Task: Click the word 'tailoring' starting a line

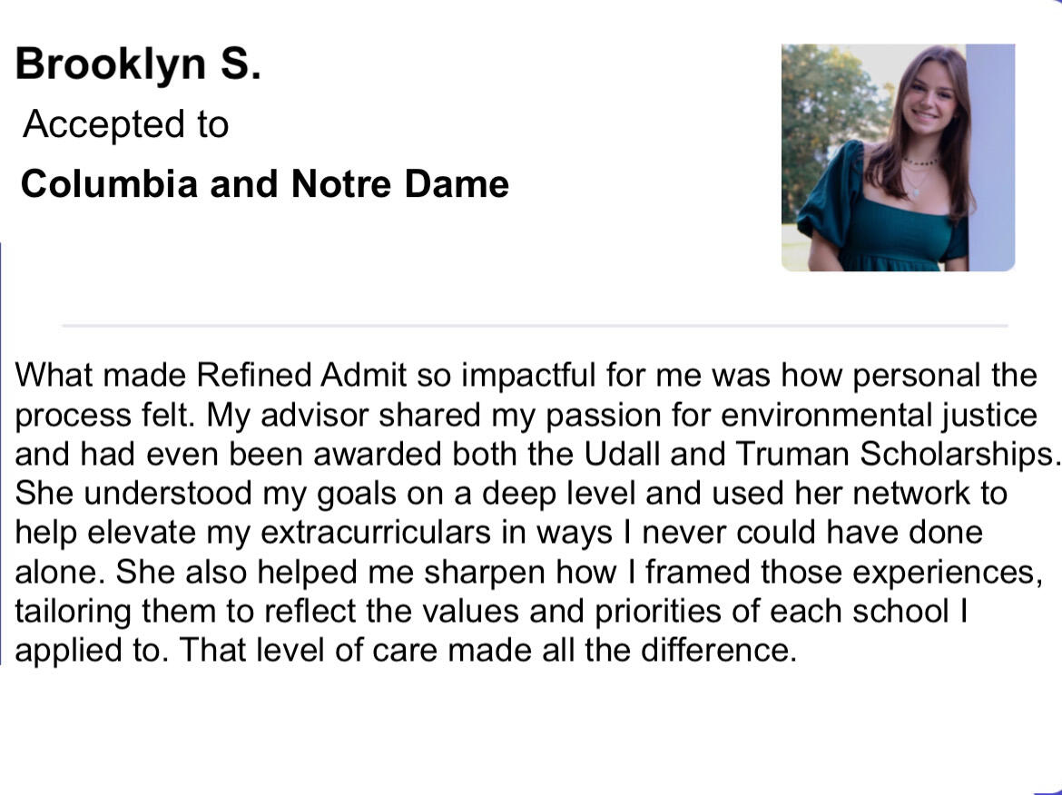Action: click(73, 611)
